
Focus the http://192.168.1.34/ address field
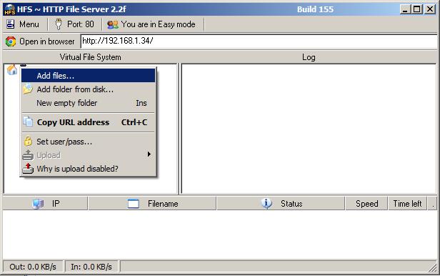pos(258,41)
